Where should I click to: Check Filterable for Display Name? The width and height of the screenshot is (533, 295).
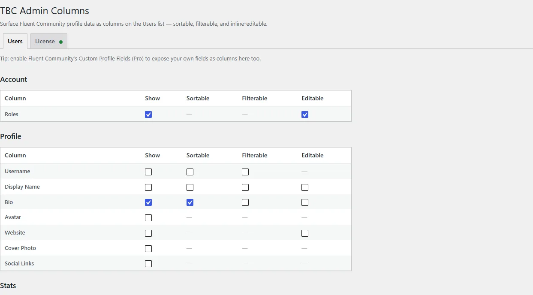(x=245, y=187)
